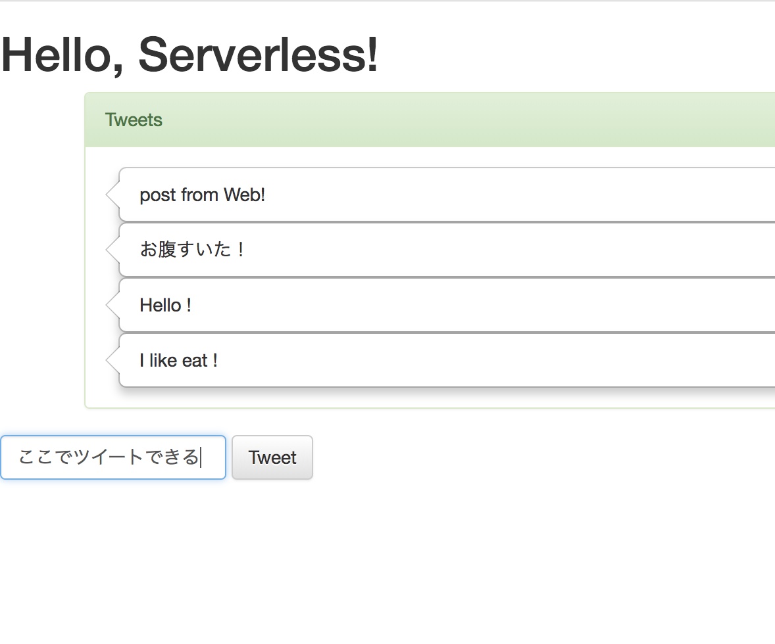The image size is (775, 644).
Task: Focus the tweet text input field
Action: [113, 457]
